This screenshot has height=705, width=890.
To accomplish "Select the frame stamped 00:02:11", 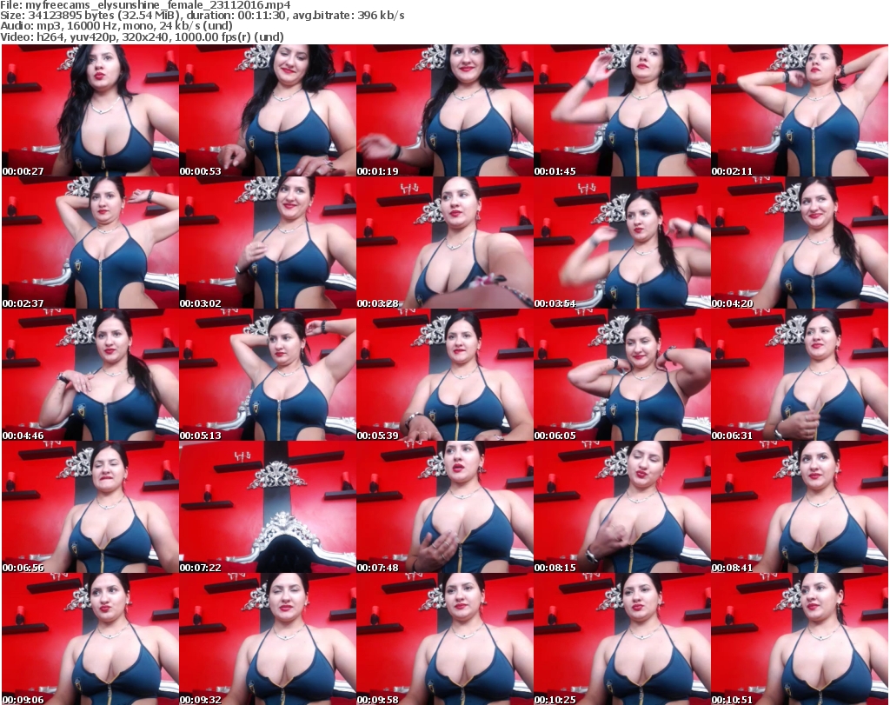I will (x=800, y=110).
